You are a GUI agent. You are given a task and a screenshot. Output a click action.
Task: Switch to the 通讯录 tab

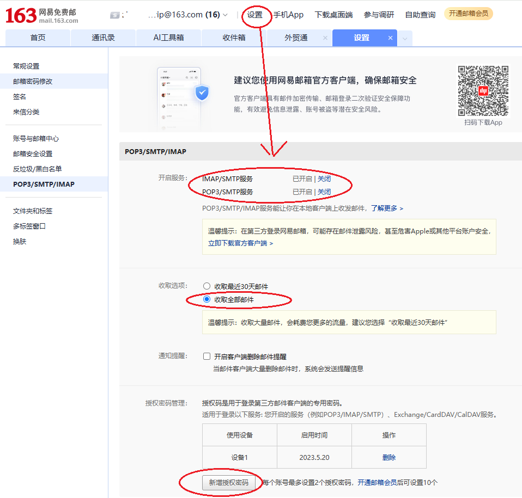(x=103, y=38)
